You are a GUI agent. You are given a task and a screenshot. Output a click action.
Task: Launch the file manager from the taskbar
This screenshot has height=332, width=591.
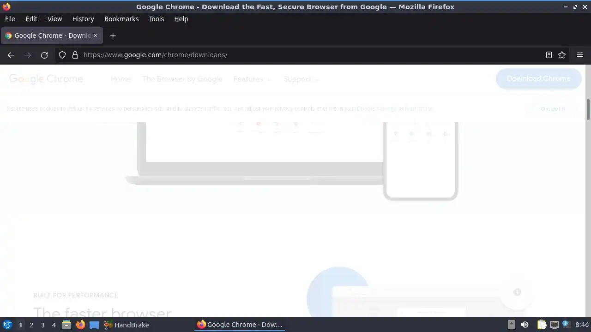pyautogui.click(x=66, y=325)
